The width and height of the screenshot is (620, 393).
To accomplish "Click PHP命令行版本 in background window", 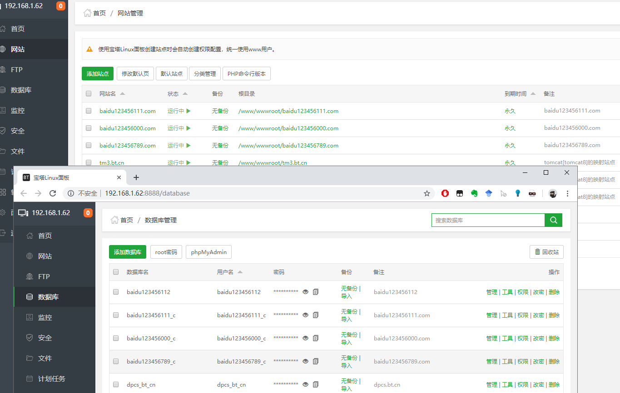I will pos(247,74).
